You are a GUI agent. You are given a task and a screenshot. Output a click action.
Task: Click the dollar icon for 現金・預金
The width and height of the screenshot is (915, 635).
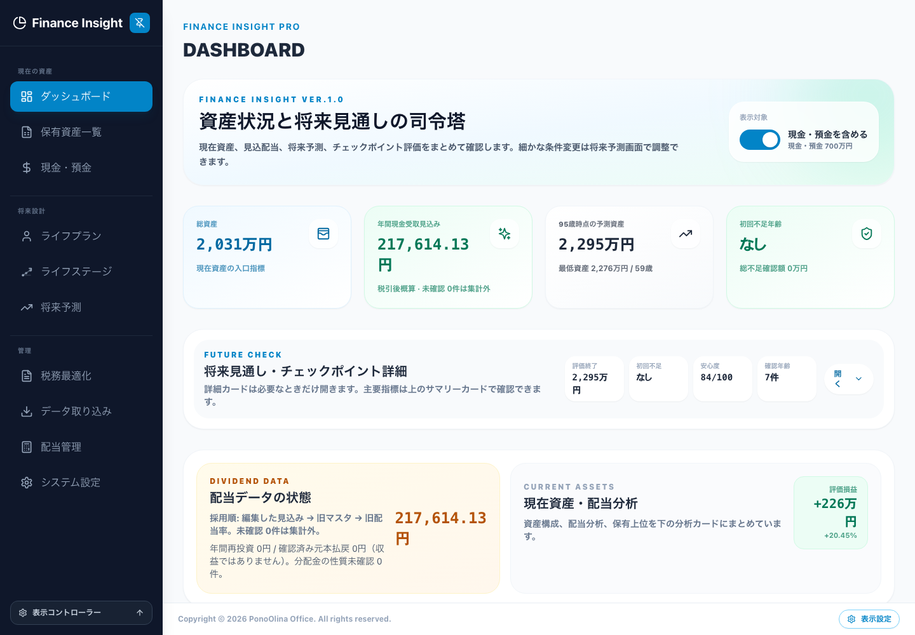27,168
